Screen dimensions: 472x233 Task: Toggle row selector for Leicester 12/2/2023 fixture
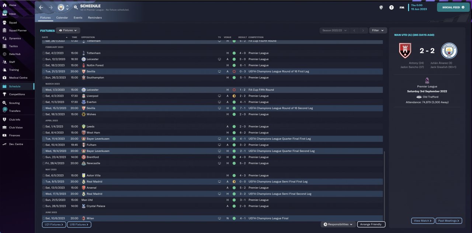[x=44, y=59]
